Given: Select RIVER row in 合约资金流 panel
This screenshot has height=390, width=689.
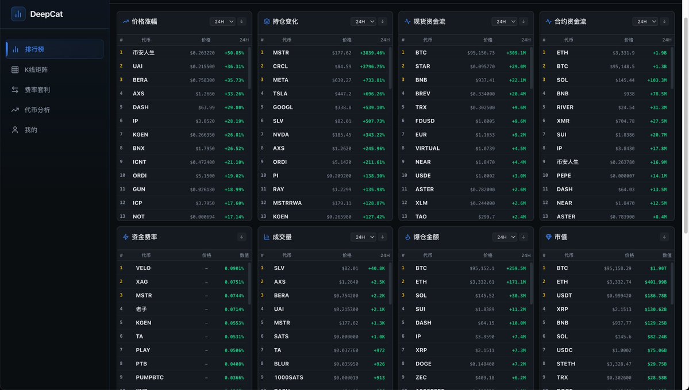Looking at the screenshot, I should point(605,107).
